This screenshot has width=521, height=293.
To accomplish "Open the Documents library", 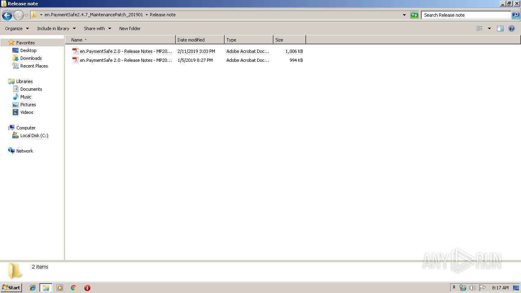I will coord(31,89).
